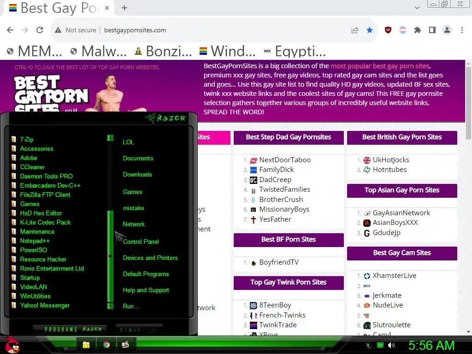Open the Extensions puzzle menu
Viewport: 472px width, 354px height.
click(418, 30)
